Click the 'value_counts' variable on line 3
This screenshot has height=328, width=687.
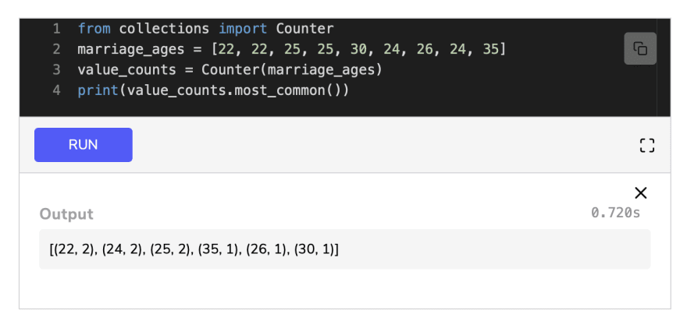coord(126,70)
